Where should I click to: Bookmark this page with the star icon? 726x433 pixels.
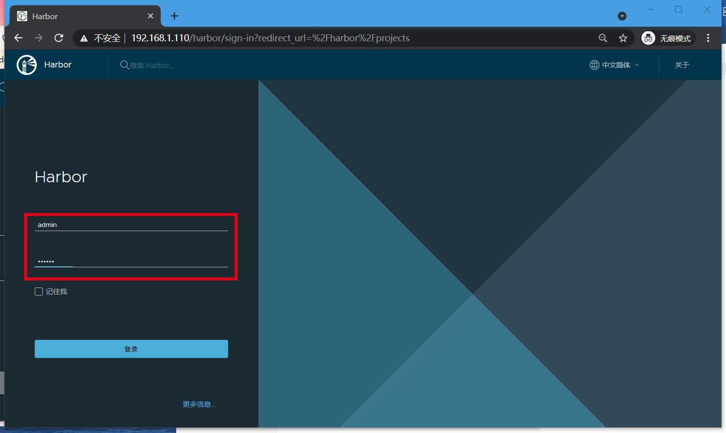pos(623,38)
